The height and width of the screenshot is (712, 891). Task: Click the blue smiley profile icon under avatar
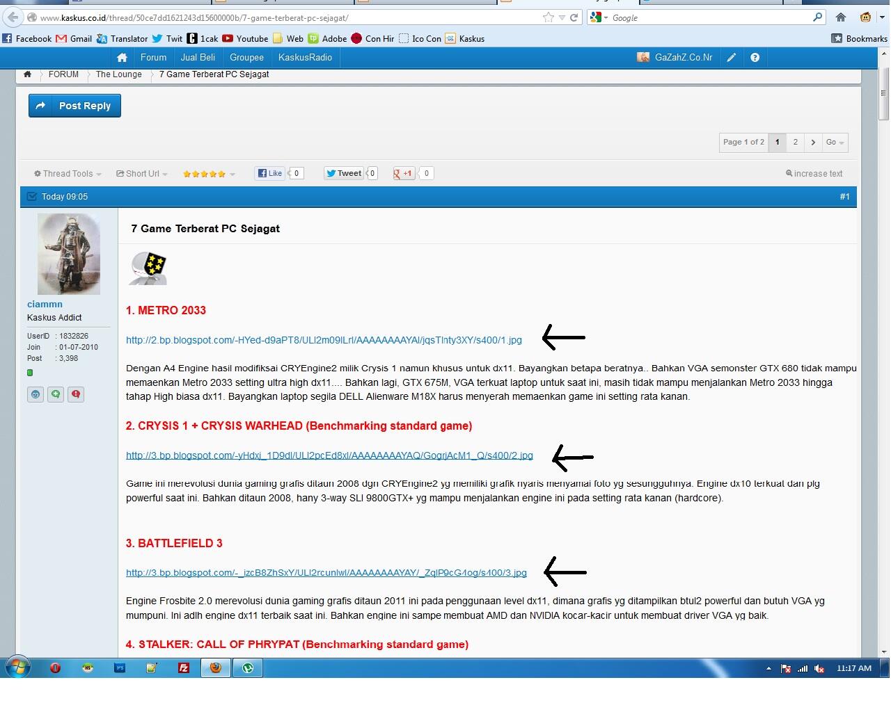click(x=36, y=394)
